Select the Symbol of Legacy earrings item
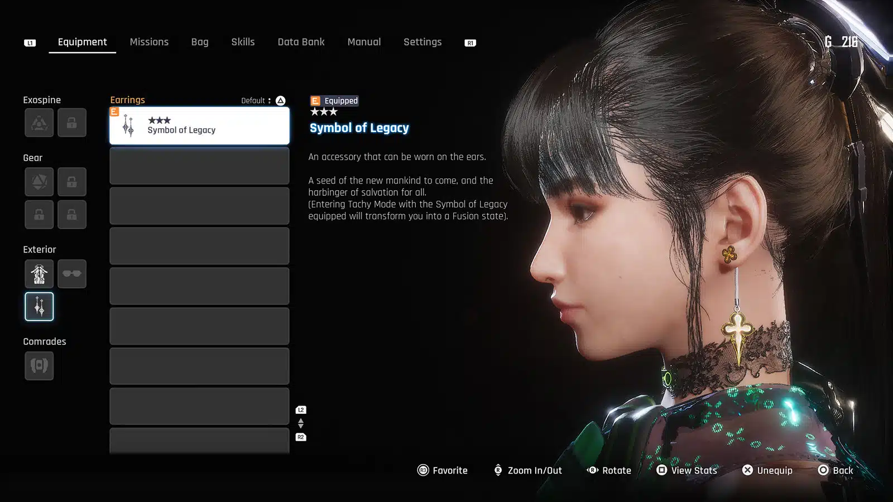This screenshot has height=502, width=893. tap(199, 126)
